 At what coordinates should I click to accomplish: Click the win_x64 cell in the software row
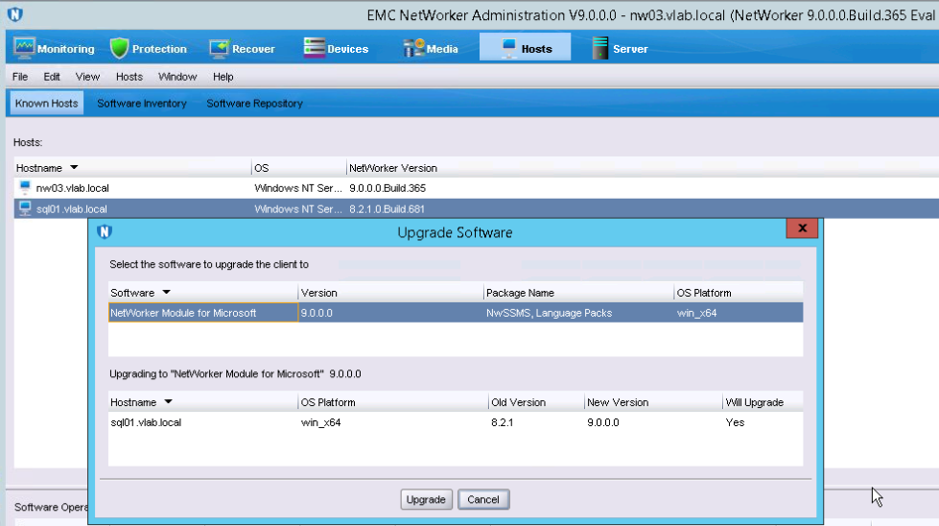coord(696,313)
